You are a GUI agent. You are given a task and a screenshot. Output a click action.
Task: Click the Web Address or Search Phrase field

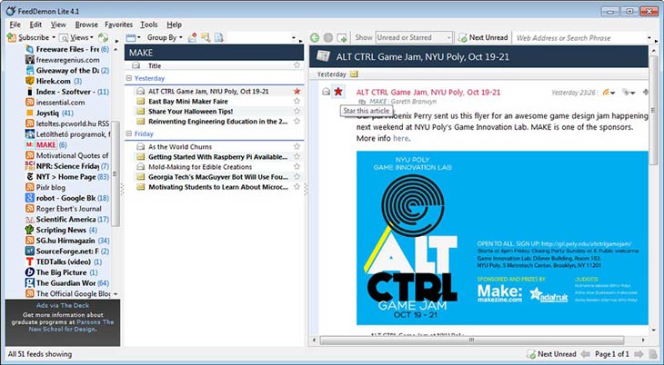pyautogui.click(x=578, y=38)
